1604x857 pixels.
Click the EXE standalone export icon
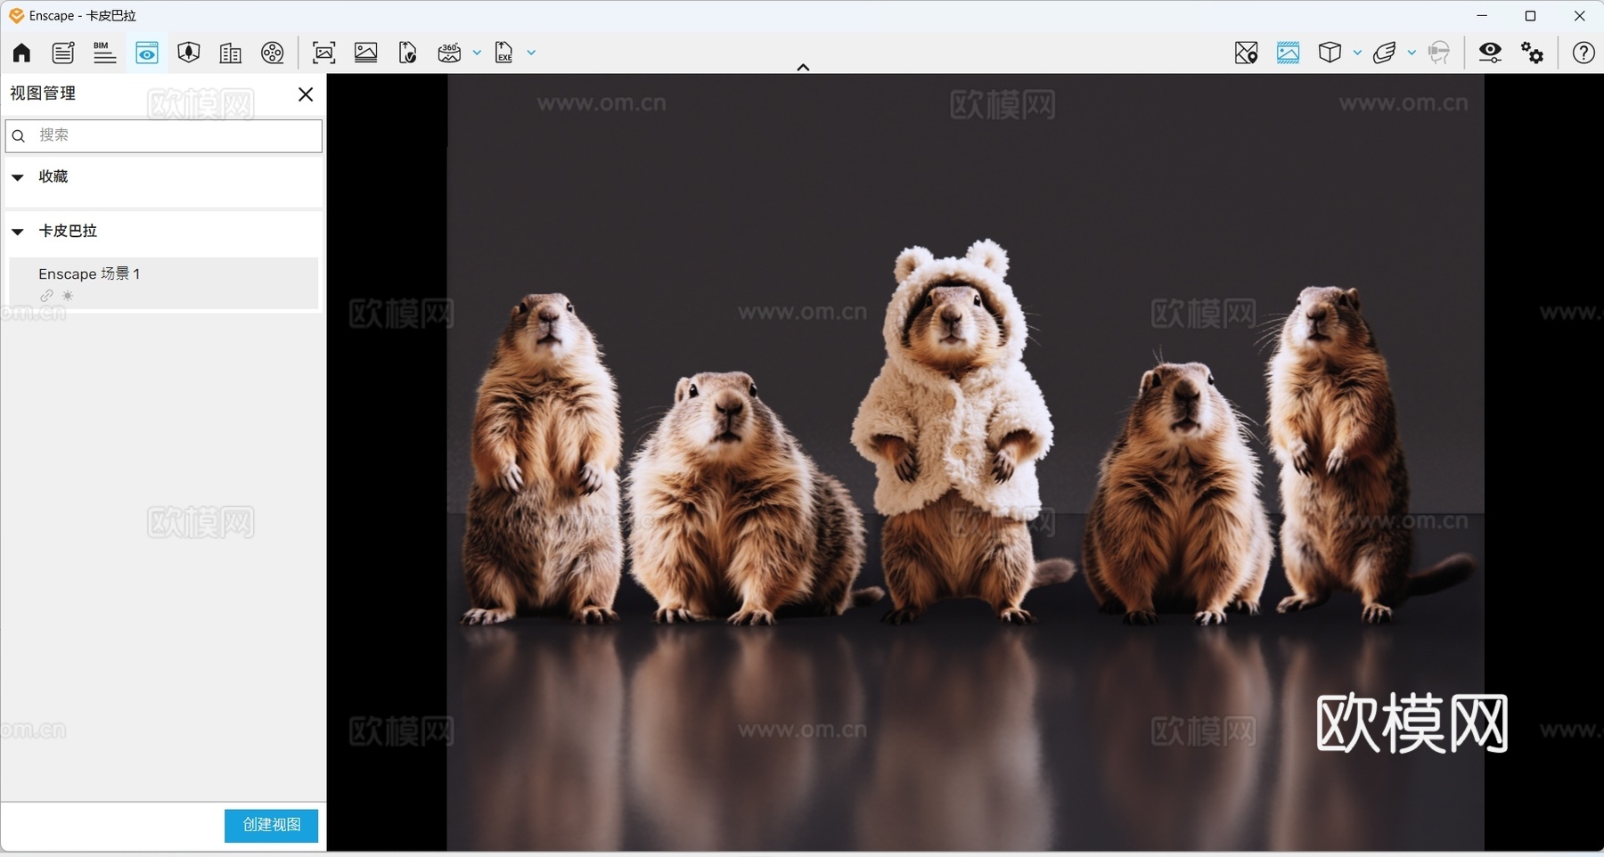point(504,53)
